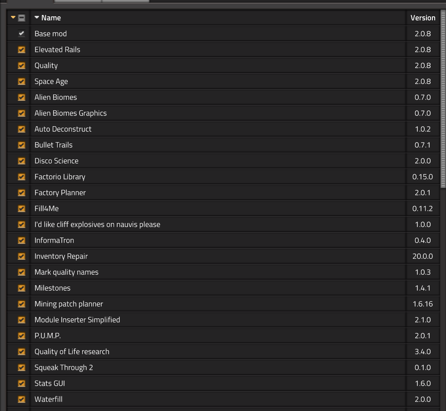Open the enabled-state sort arrow in header
446x411 pixels.
pos(13,17)
